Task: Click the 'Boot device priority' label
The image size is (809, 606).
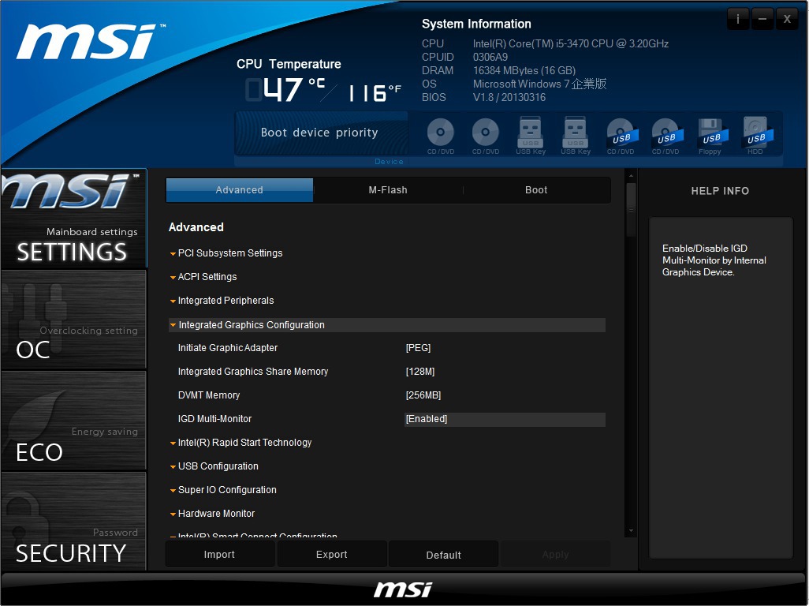Action: coord(319,133)
